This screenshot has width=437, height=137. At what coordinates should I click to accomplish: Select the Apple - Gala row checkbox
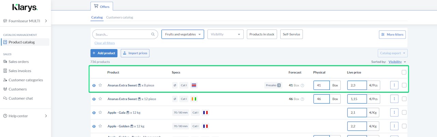tap(404, 112)
